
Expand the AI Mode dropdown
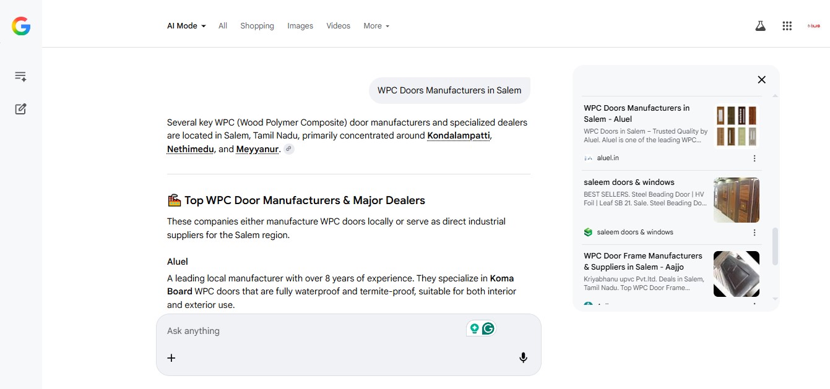[x=186, y=26]
